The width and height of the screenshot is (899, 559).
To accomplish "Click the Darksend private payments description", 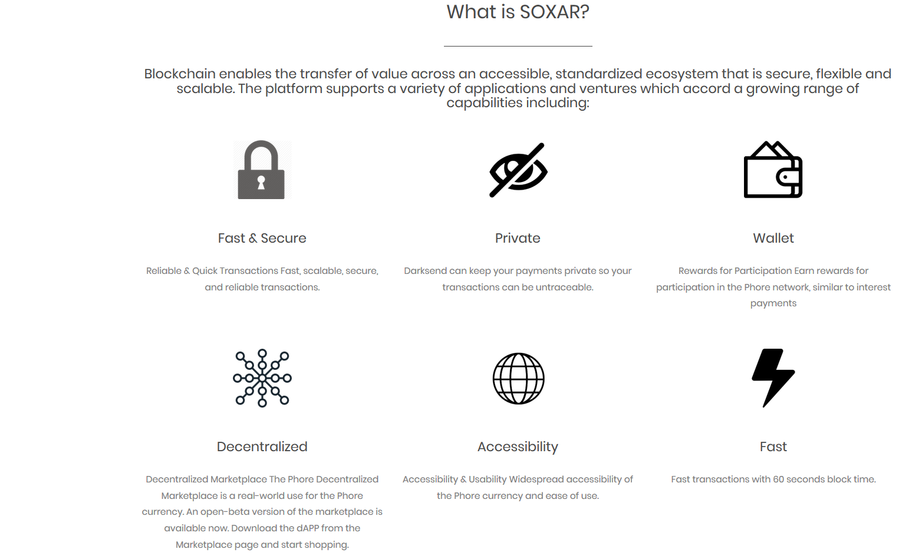I will coord(518,279).
